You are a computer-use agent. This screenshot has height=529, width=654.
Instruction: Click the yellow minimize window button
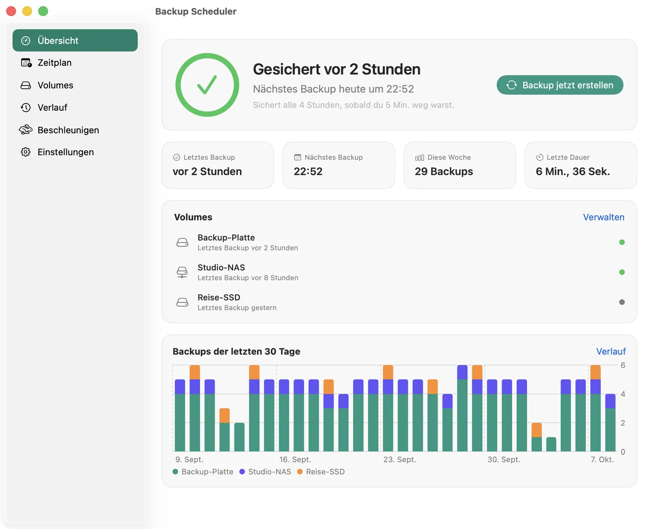[27, 11]
